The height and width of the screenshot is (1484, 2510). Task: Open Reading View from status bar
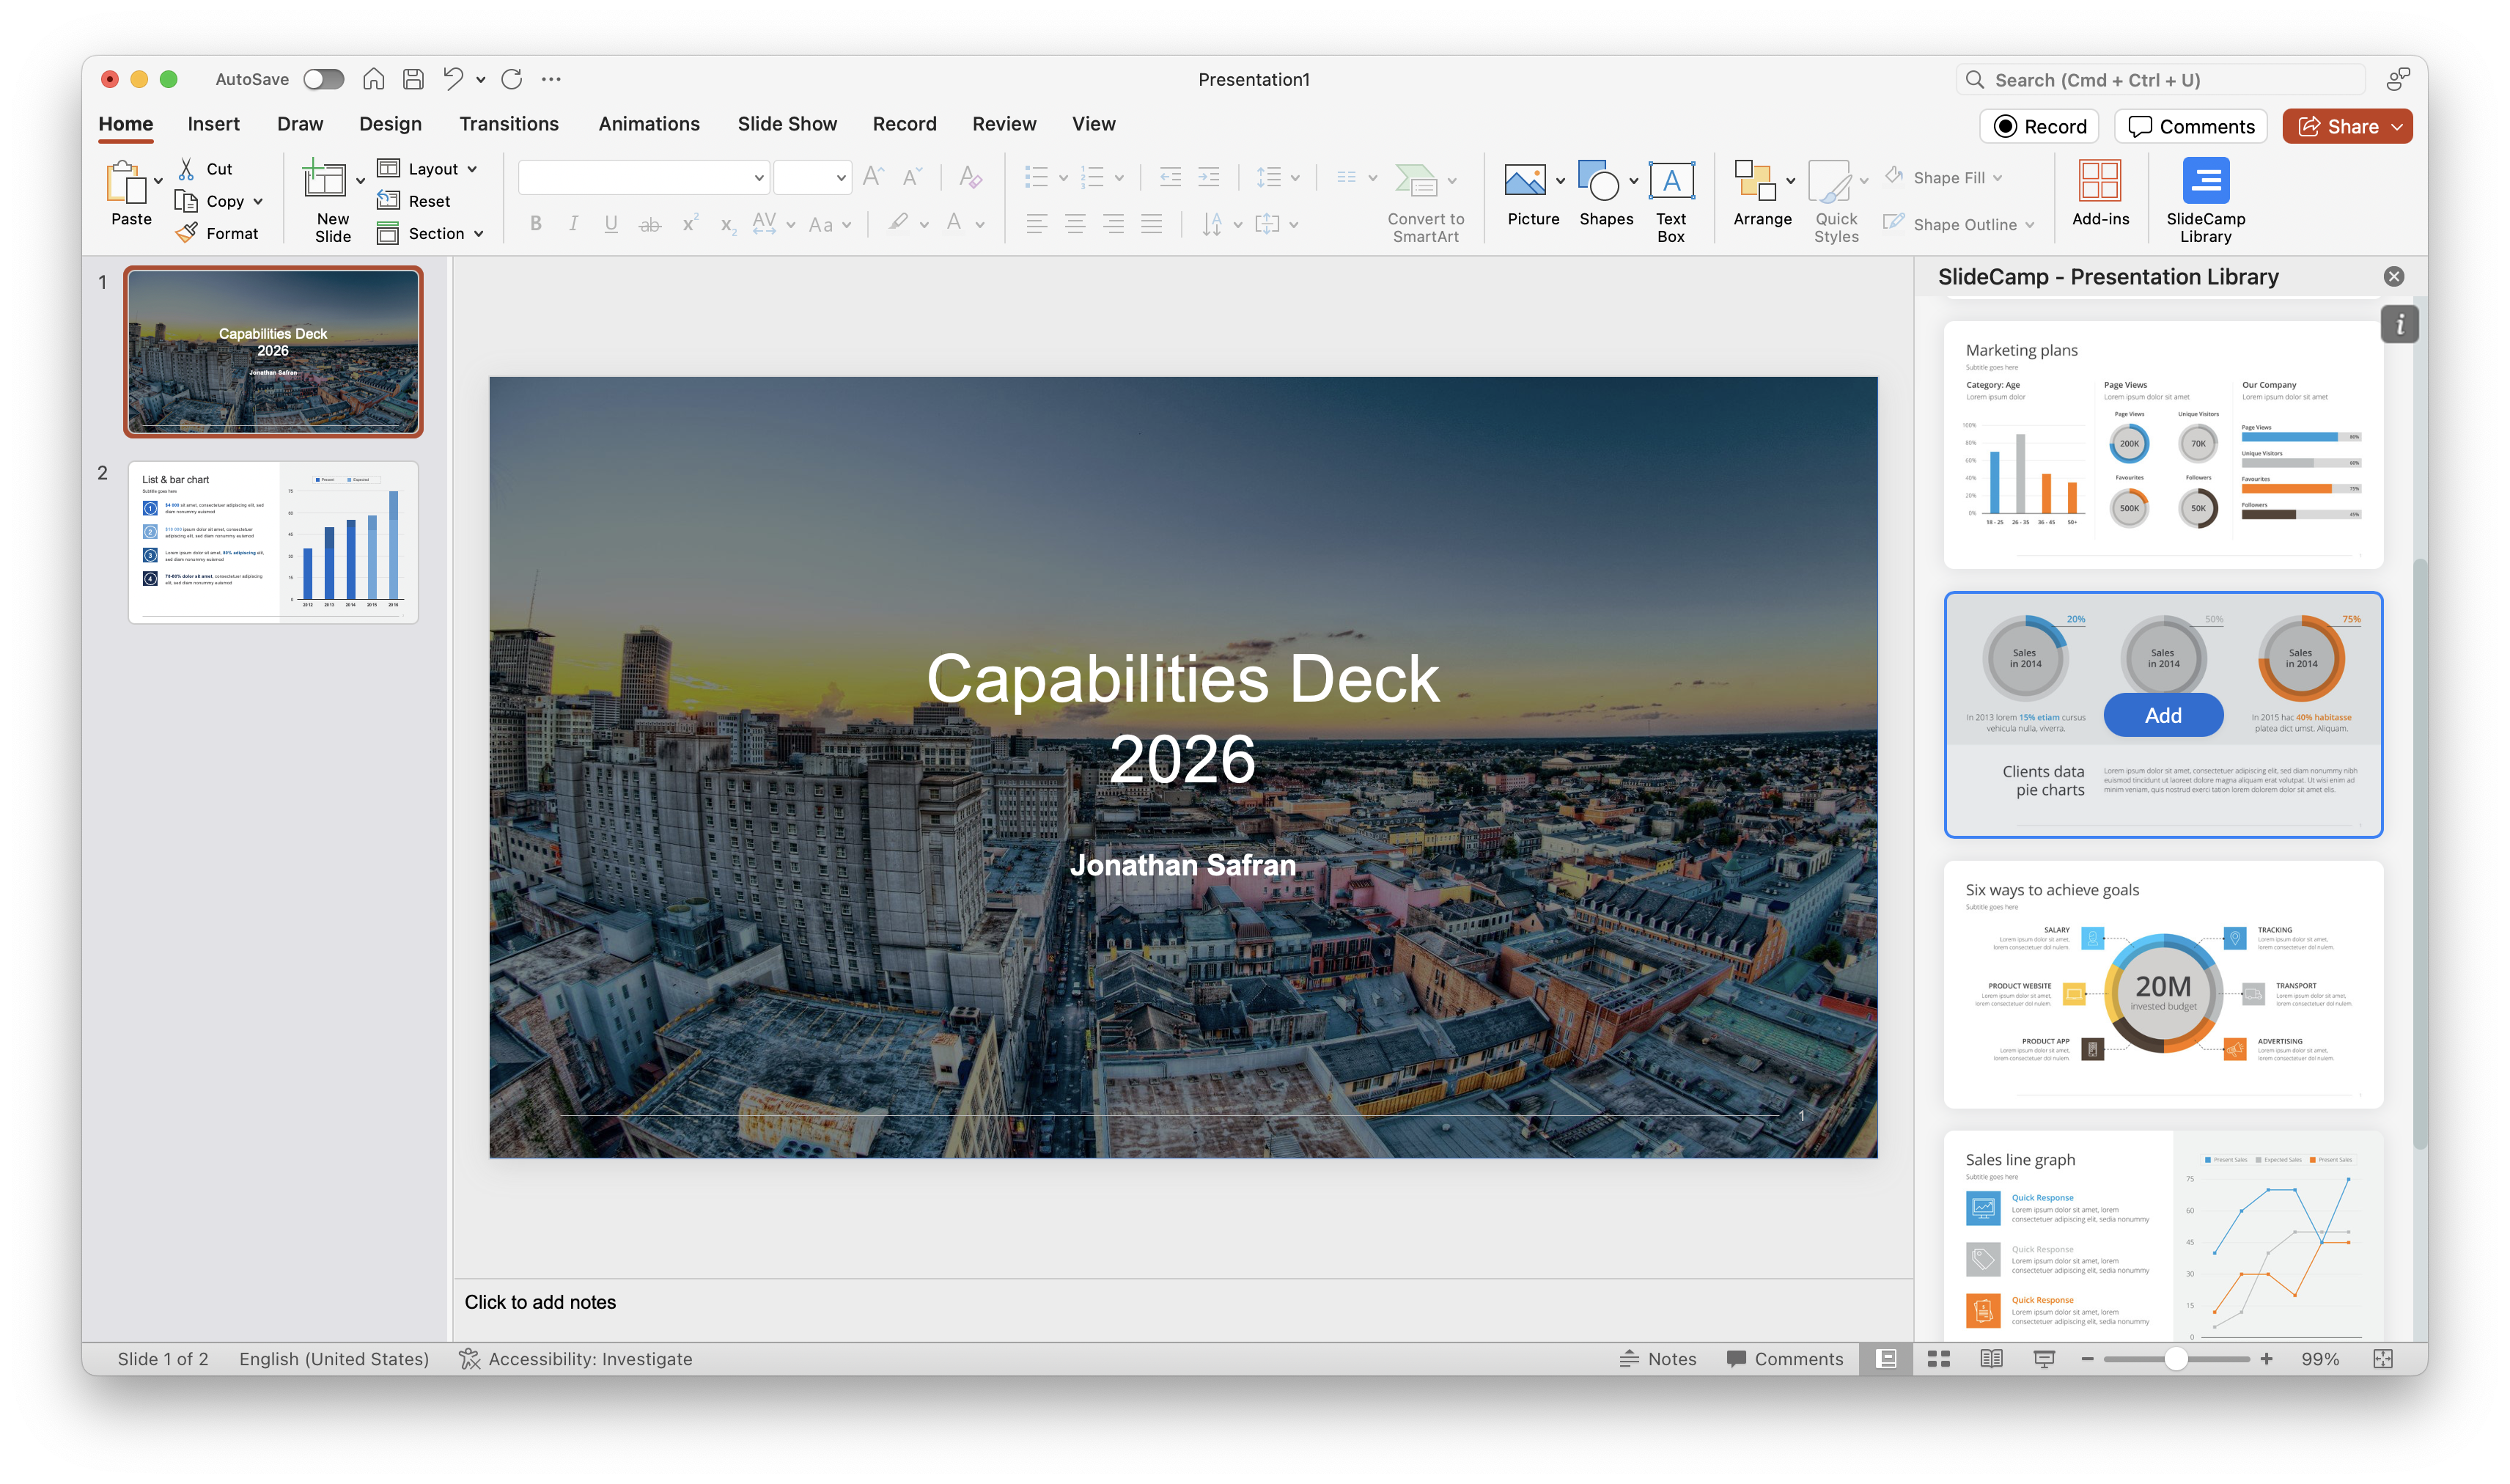(x=1990, y=1358)
